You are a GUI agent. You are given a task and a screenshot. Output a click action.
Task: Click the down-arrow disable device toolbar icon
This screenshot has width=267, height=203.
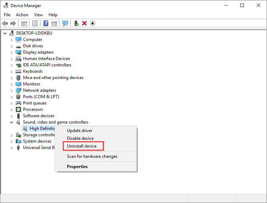pos(93,23)
